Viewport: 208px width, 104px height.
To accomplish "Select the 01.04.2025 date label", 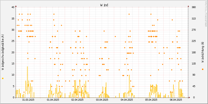I will tap(53, 100).
